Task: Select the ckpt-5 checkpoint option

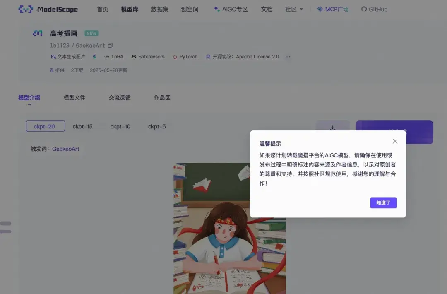Action: [x=157, y=126]
